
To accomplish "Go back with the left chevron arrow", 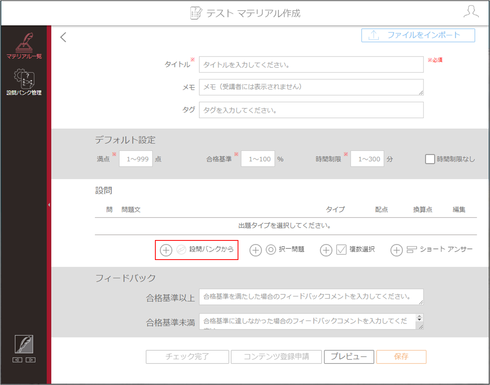I will click(63, 38).
